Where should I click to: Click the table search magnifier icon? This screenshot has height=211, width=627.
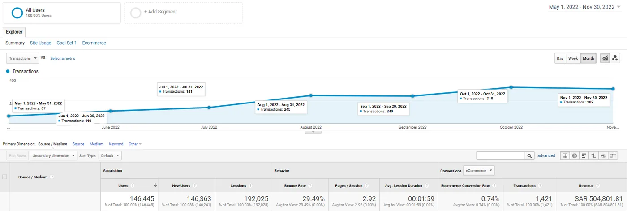coord(530,156)
